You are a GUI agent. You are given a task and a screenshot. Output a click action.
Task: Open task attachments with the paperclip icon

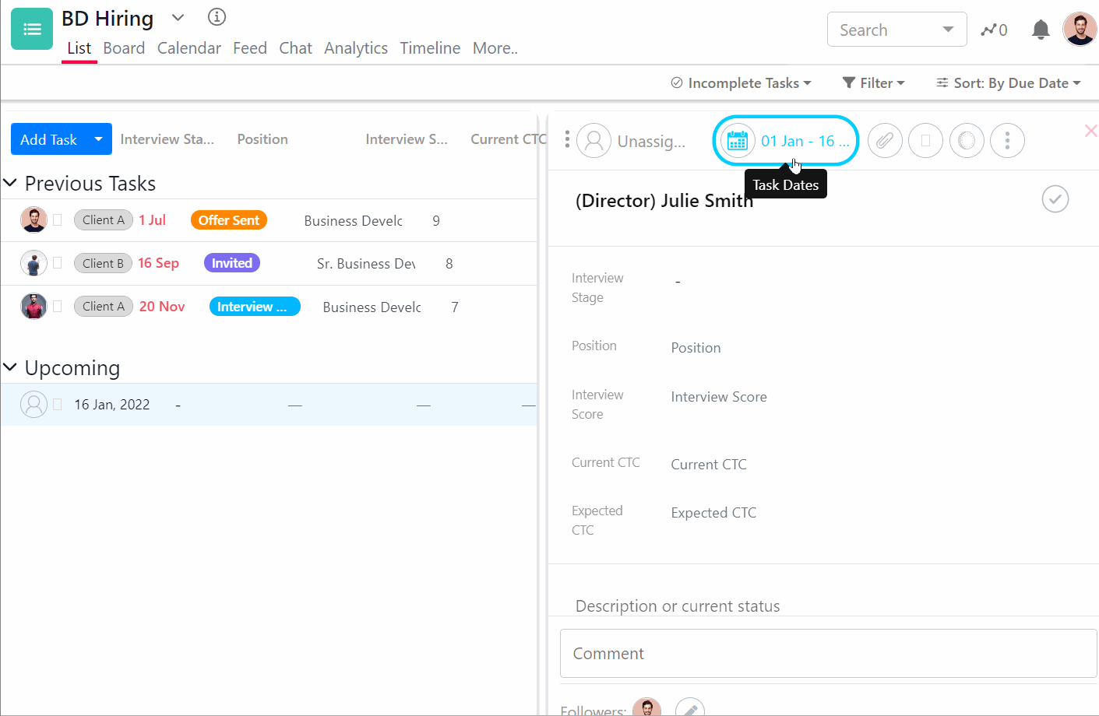pos(885,140)
